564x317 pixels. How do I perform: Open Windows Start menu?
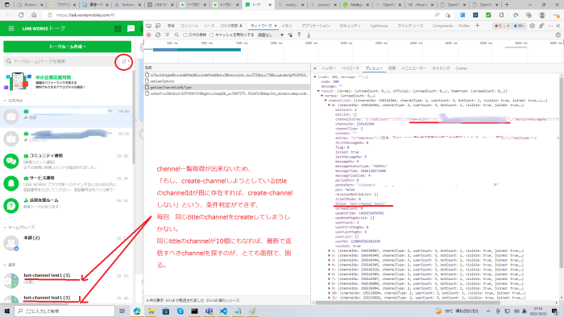(6, 311)
